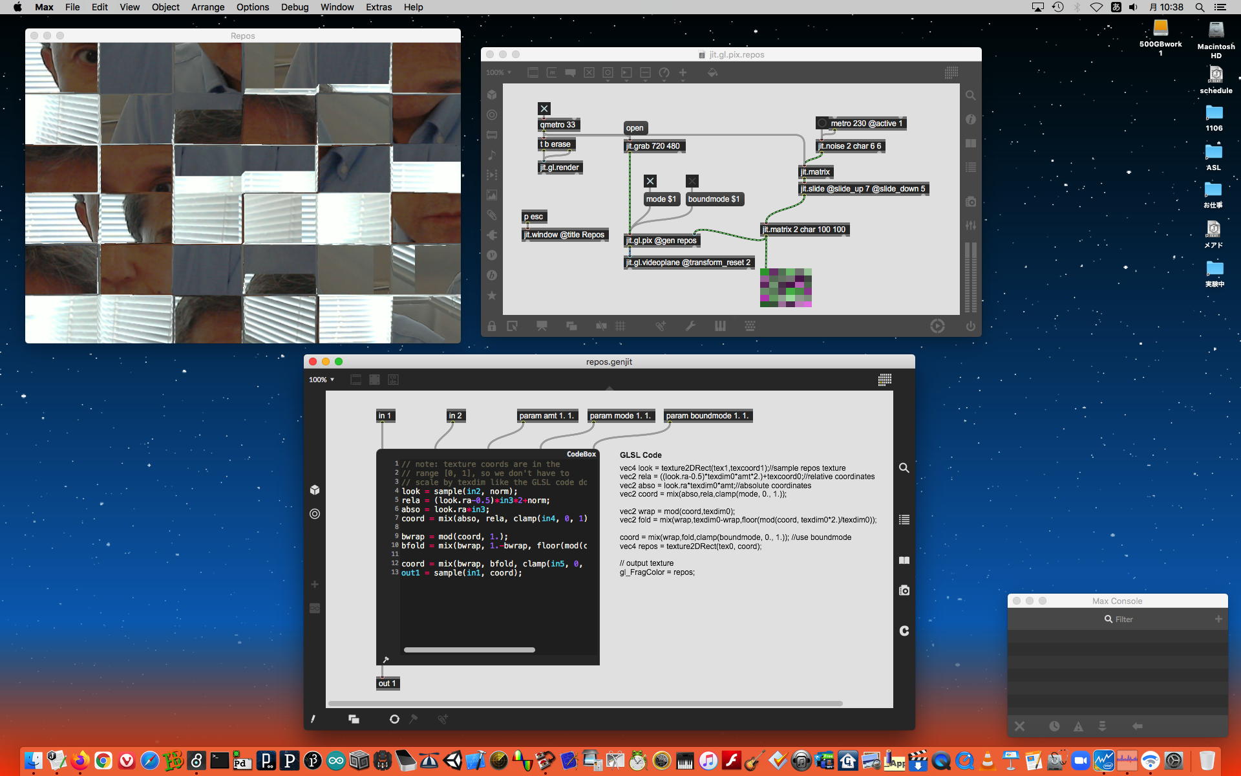Toggle the X box above qmetro 33

pyautogui.click(x=544, y=109)
